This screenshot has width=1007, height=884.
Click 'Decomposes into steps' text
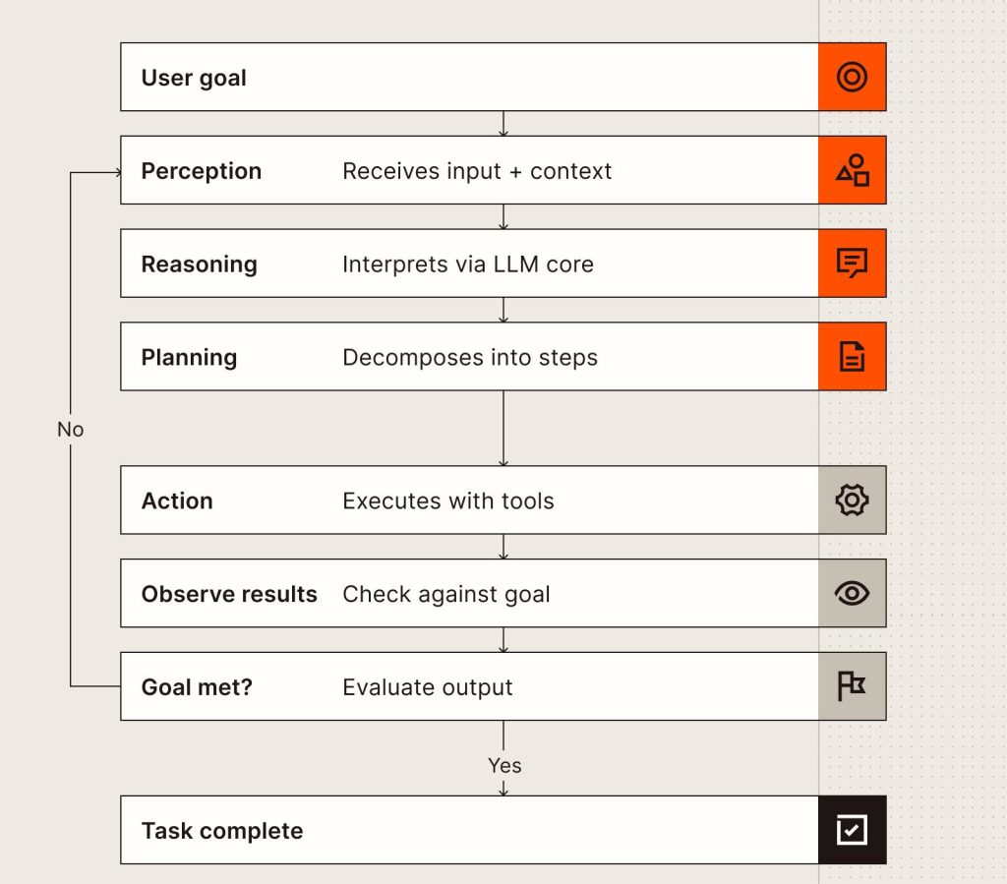[469, 357]
